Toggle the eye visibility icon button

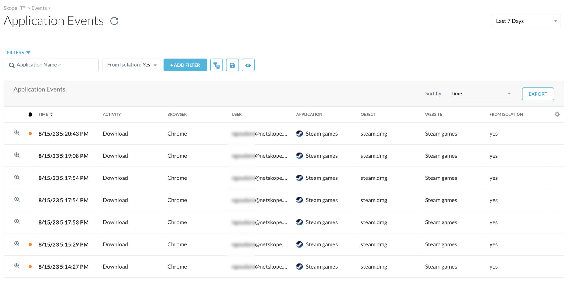point(248,65)
